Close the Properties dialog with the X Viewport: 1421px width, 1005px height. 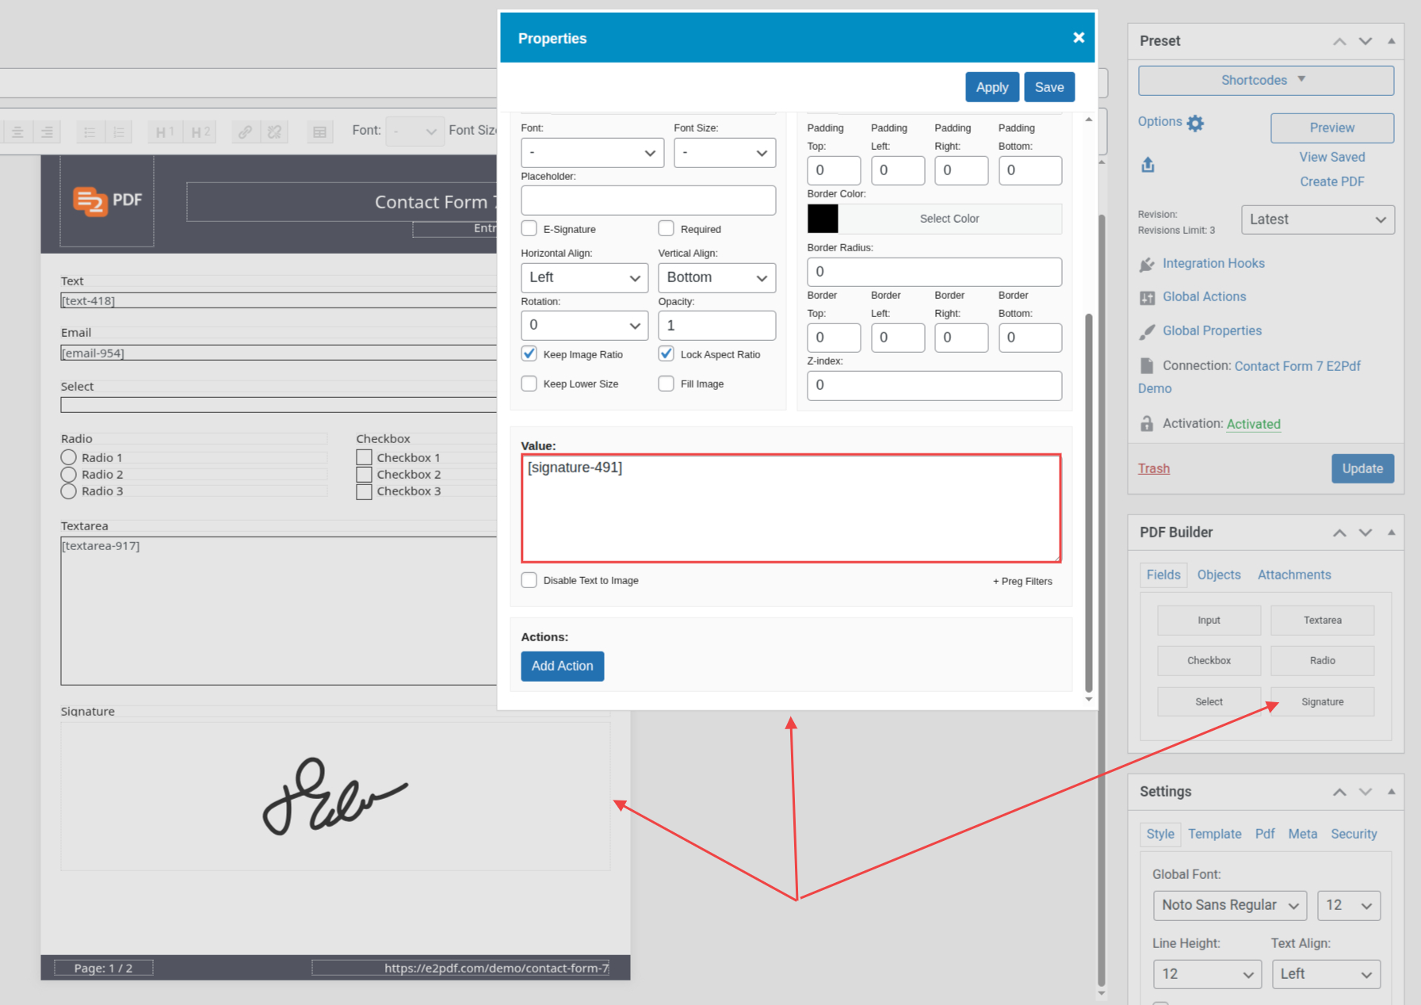(1078, 38)
